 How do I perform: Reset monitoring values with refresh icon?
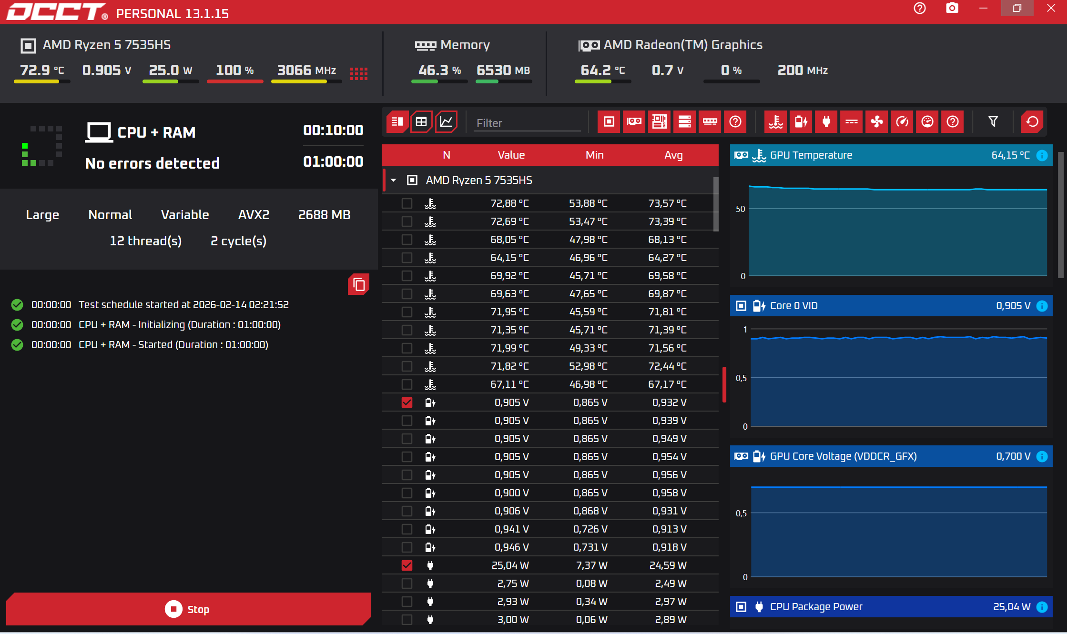(x=1032, y=122)
